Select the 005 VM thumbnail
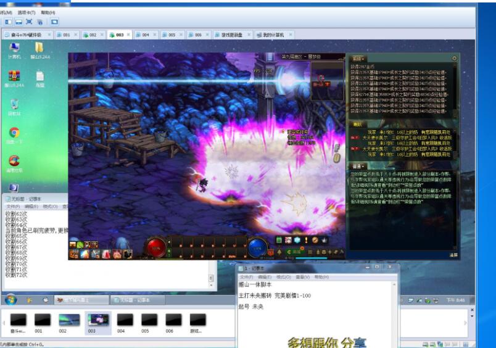Screen dimensions: 496x348 [149, 323]
